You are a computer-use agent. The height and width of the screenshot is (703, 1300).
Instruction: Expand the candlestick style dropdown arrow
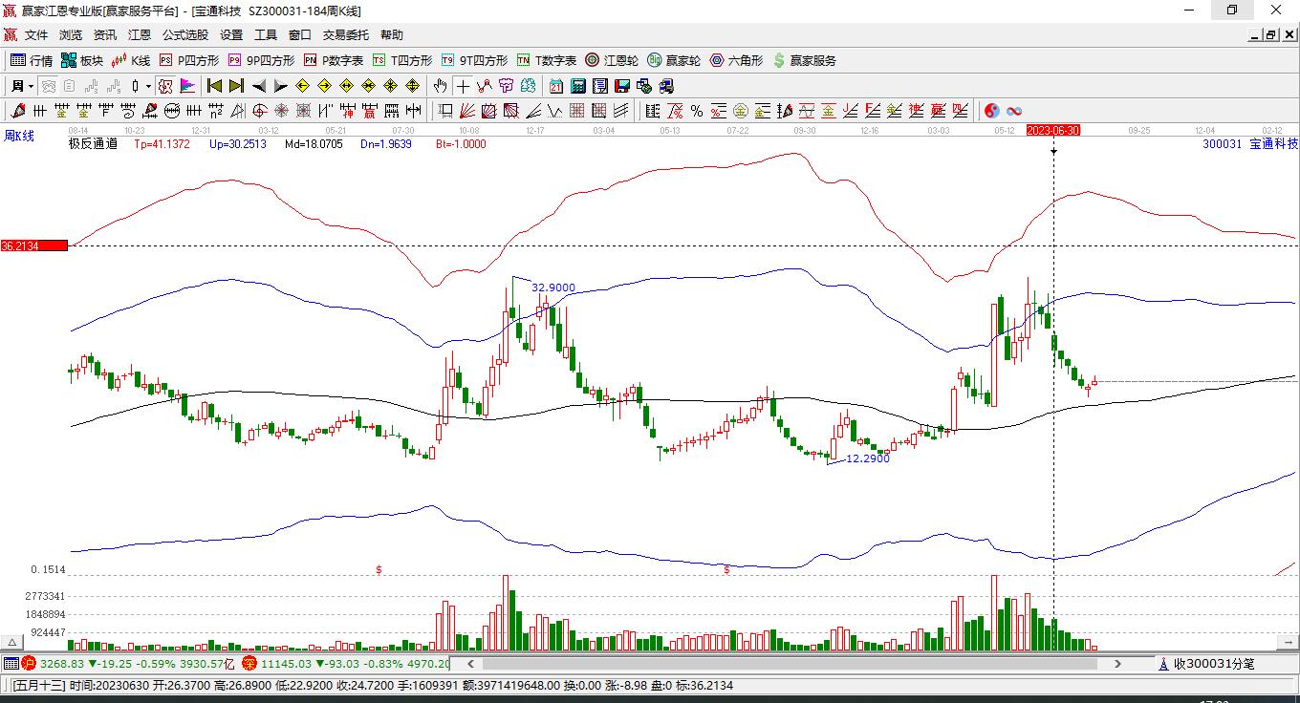pos(148,86)
